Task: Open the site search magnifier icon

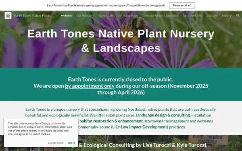Action: [238, 15]
